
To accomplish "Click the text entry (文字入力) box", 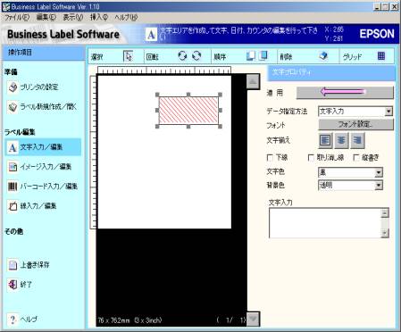I will [325, 223].
